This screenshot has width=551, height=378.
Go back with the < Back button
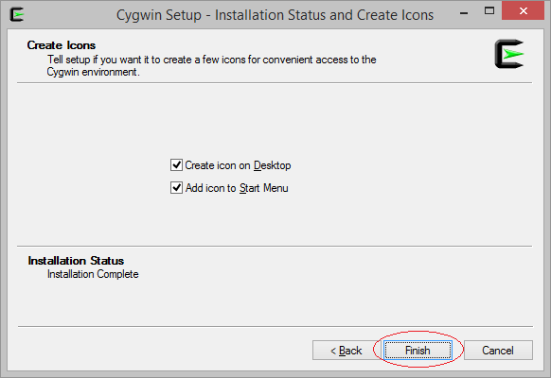pyautogui.click(x=347, y=350)
